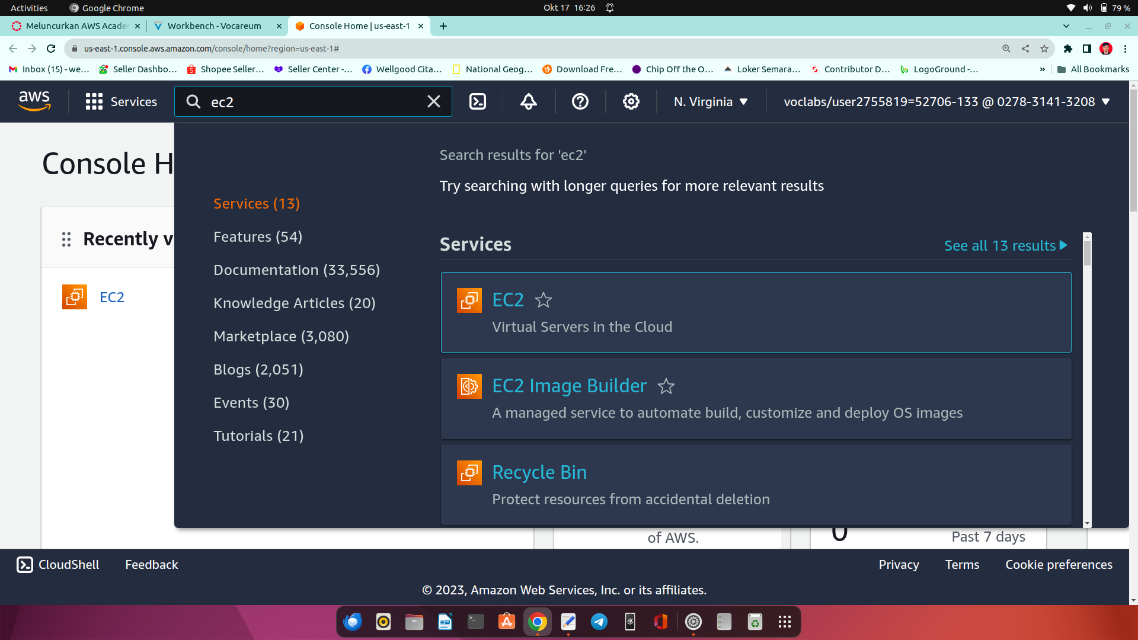Open AWS console settings gear
The height and width of the screenshot is (640, 1138).
631,102
